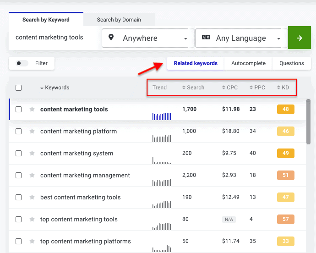Viewport: 316px width, 253px height.
Task: Favorite 'content marketing system' with its star
Action: [x=32, y=154]
